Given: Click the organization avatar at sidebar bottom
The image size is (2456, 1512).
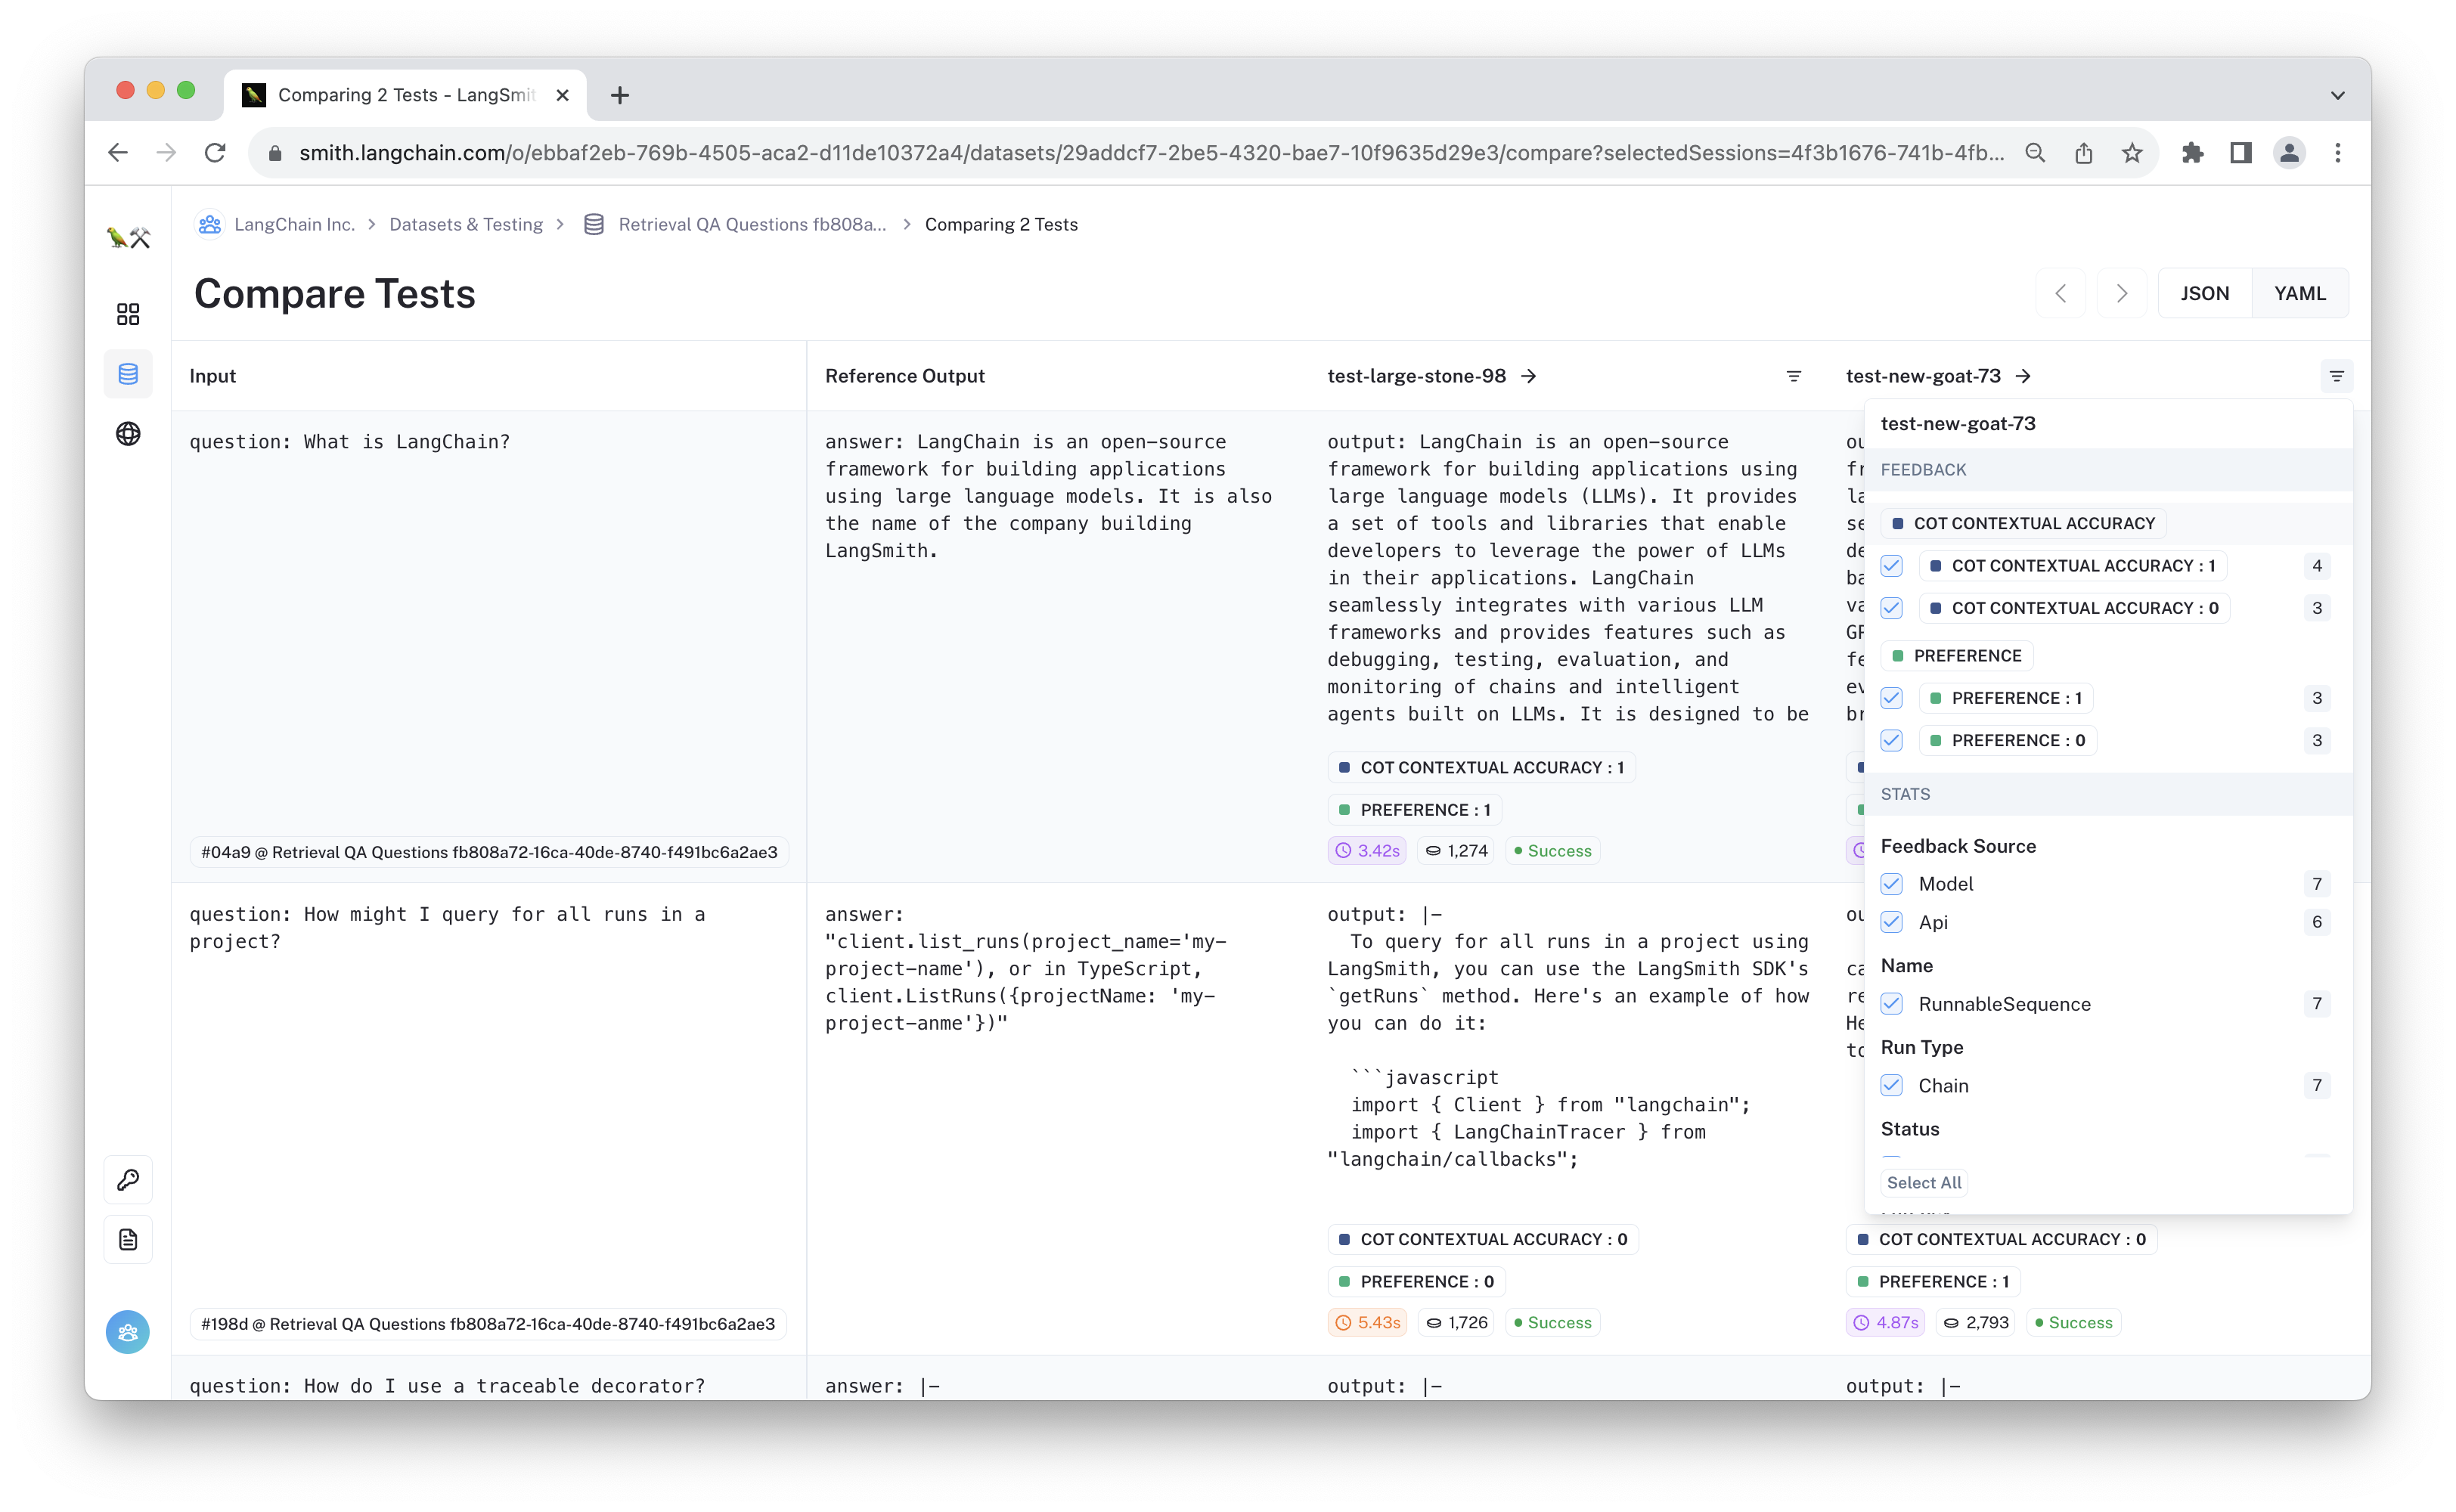Looking at the screenshot, I should (x=128, y=1332).
